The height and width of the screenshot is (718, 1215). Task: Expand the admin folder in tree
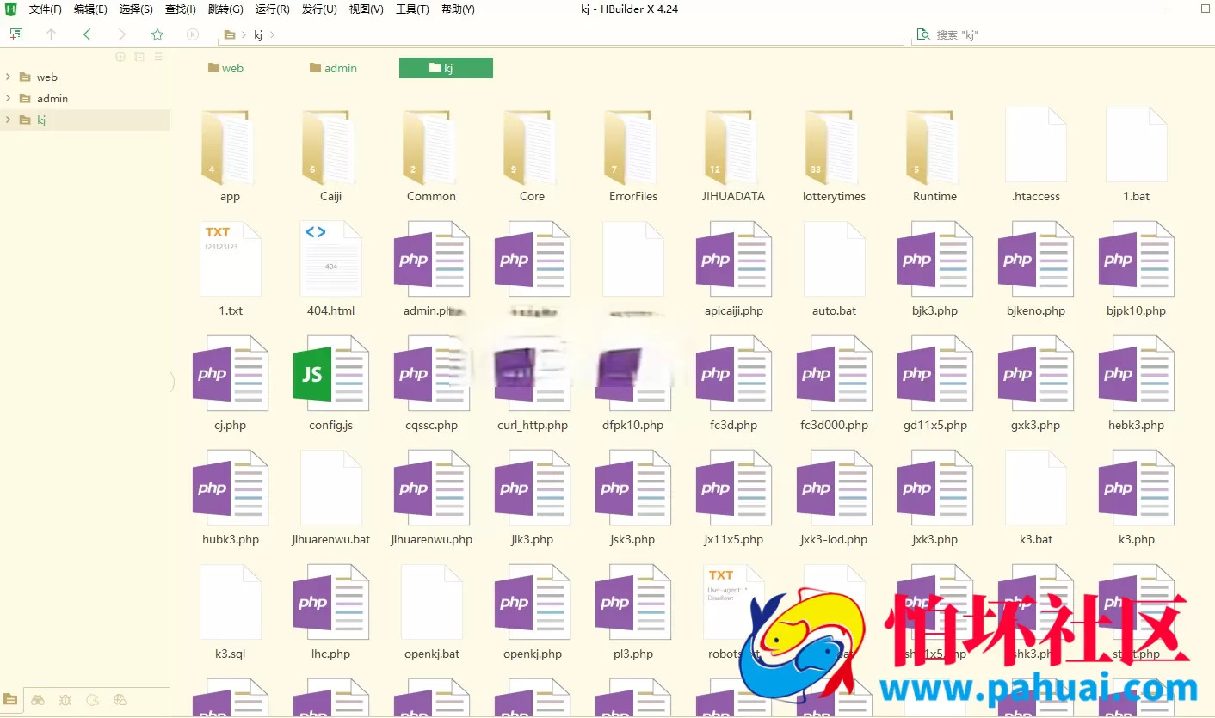point(8,98)
